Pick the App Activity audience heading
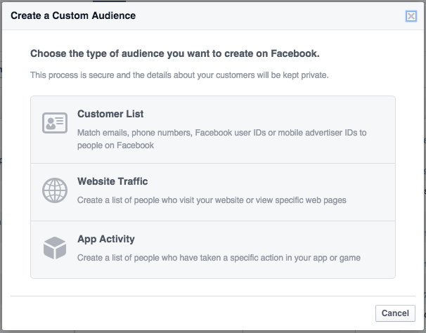The height and width of the screenshot is (333, 426). point(105,239)
